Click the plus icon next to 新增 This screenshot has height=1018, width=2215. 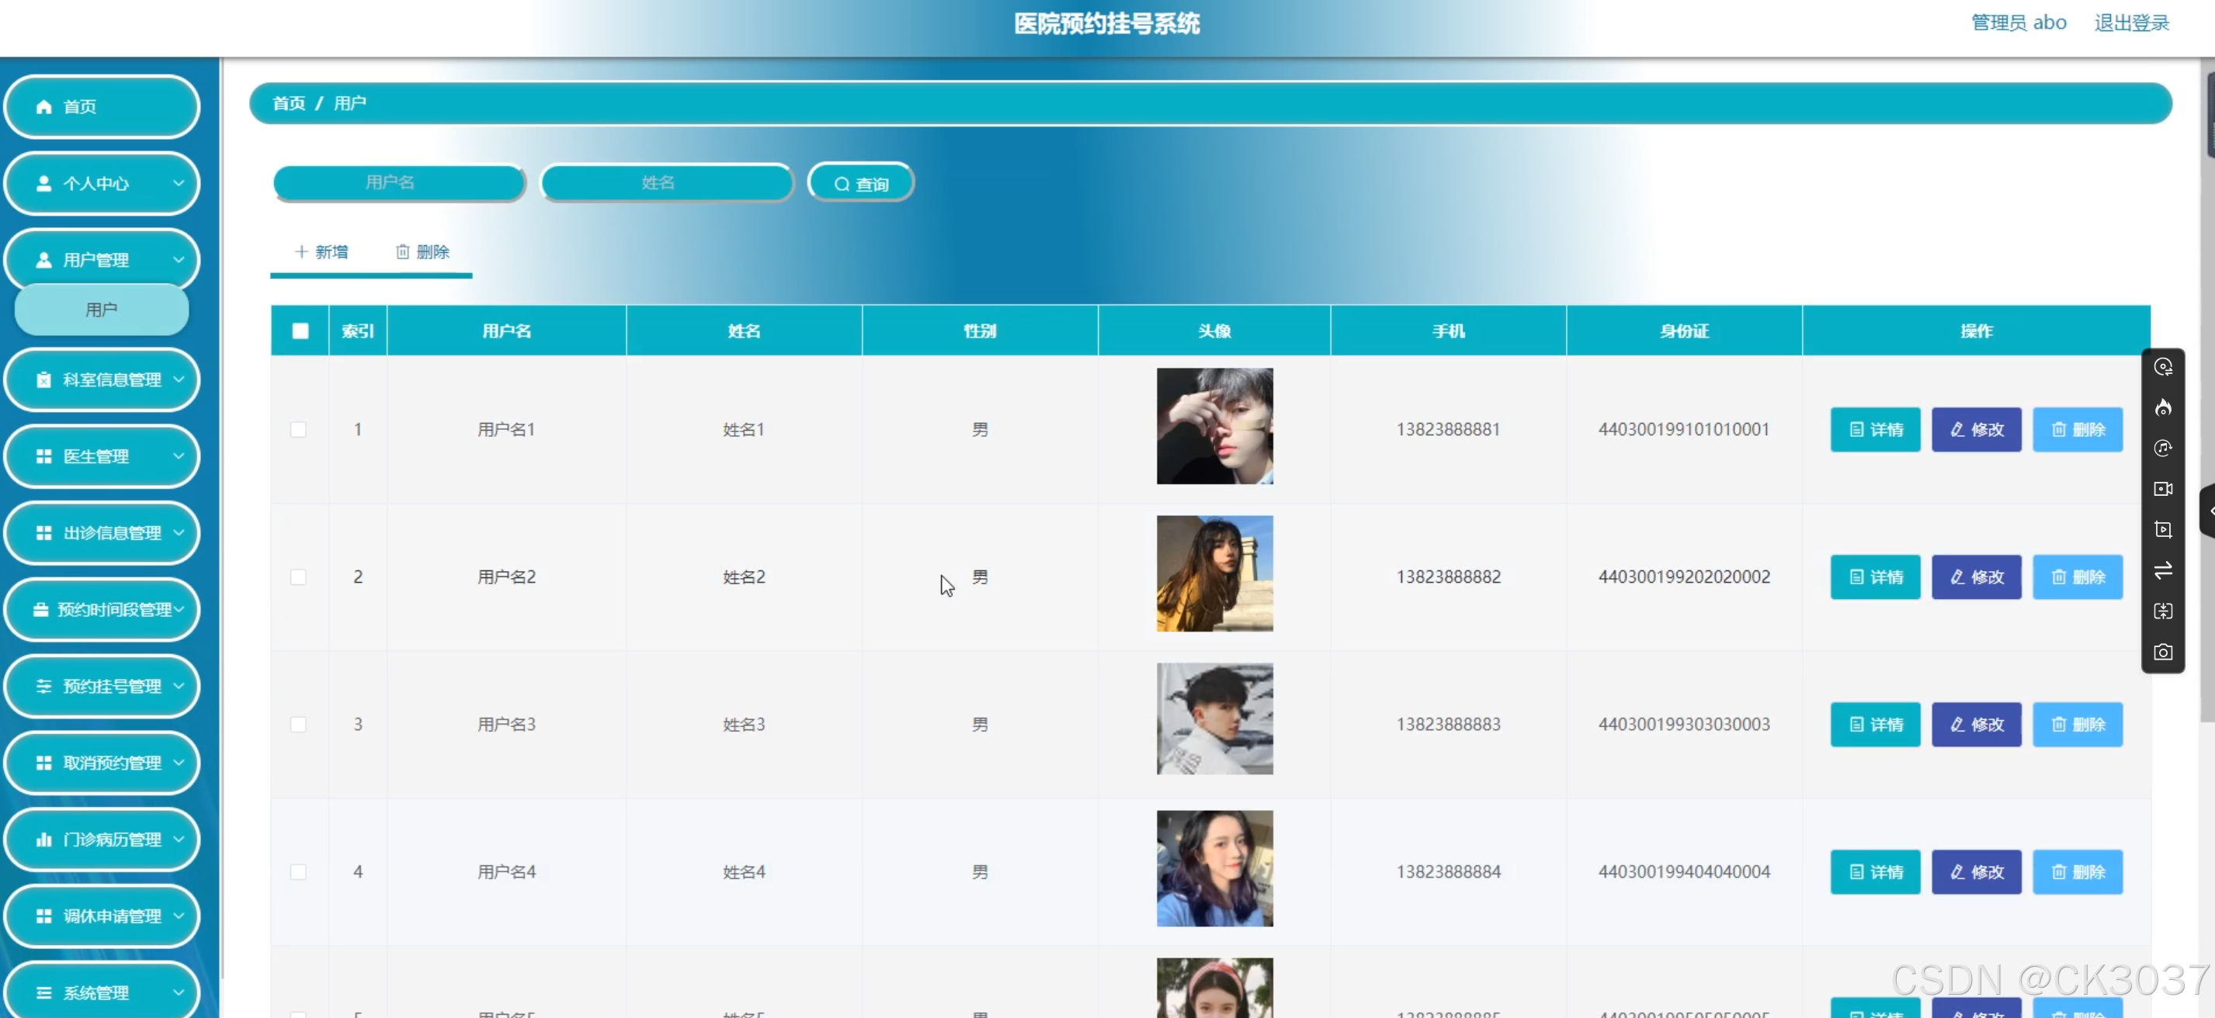[x=301, y=251]
